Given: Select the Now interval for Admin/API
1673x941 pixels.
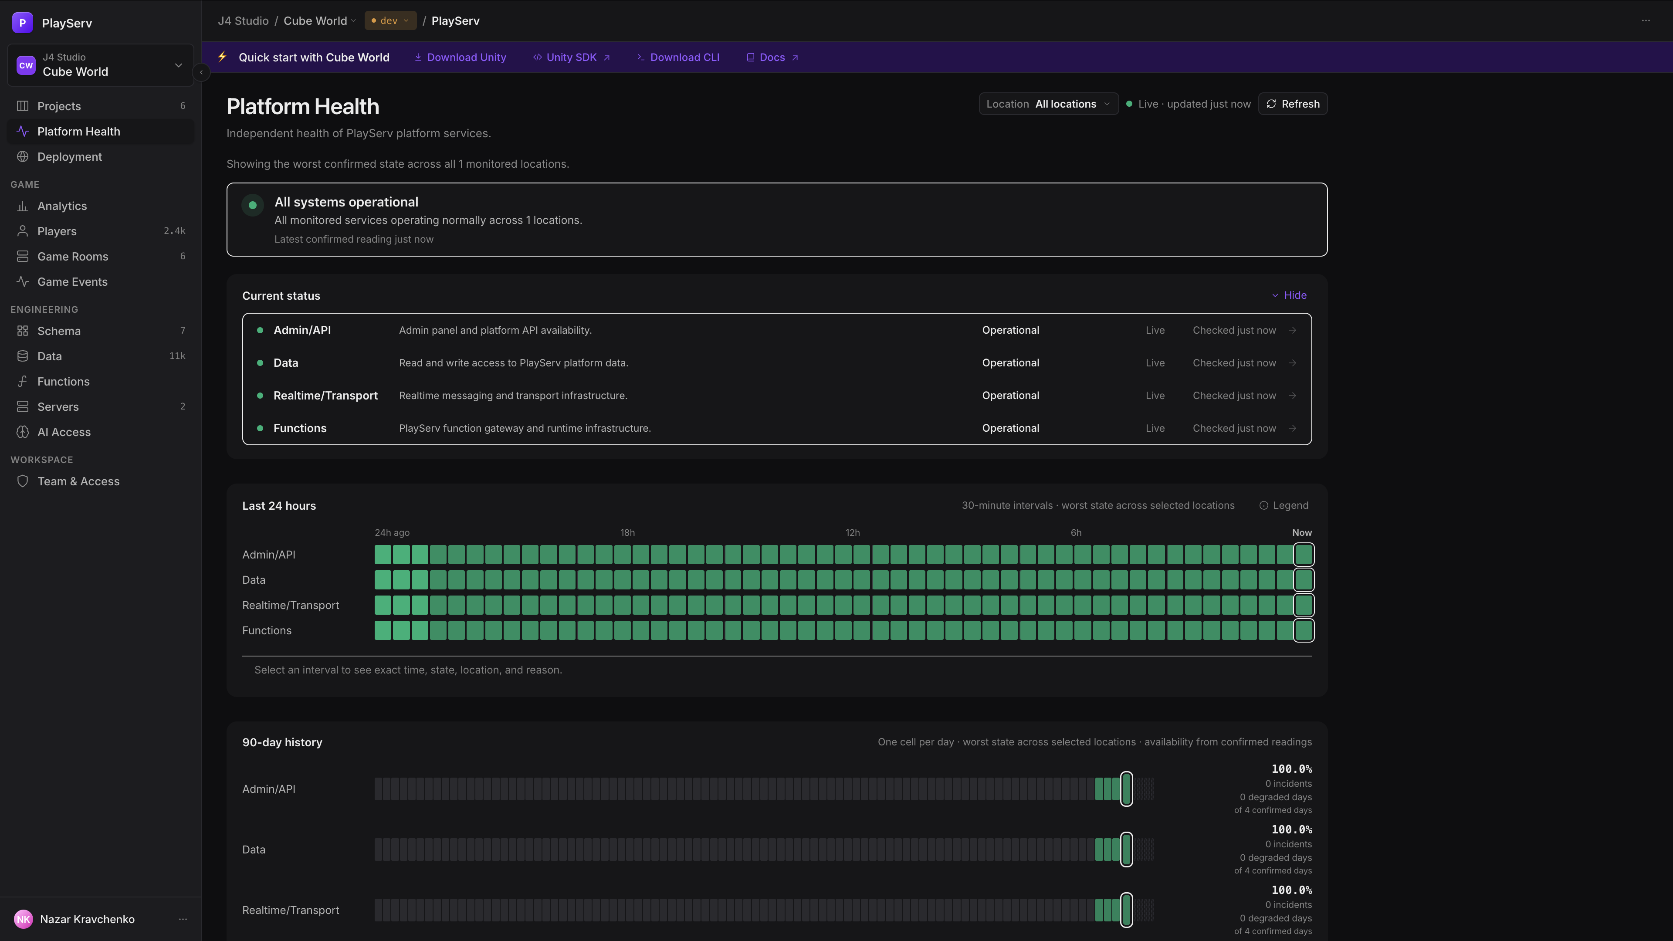Looking at the screenshot, I should click(1304, 555).
